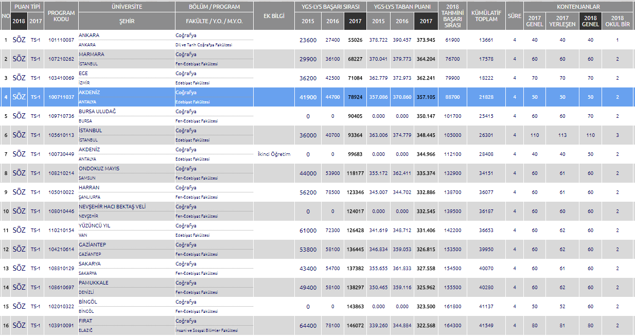Open the PAMUKKALE university link
Viewport: 635px width, 336px height.
pos(93,283)
